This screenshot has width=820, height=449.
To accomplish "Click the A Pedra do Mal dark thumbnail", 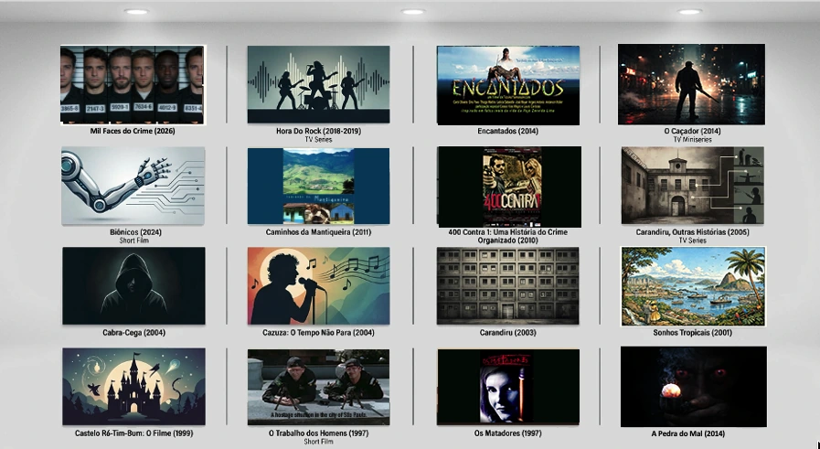I will [x=694, y=387].
